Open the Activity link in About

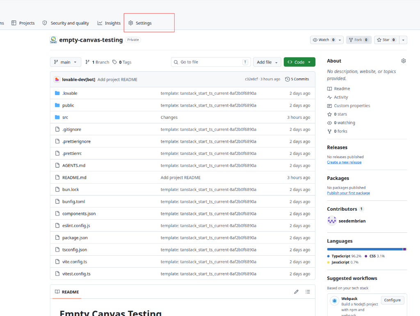pos(338,97)
